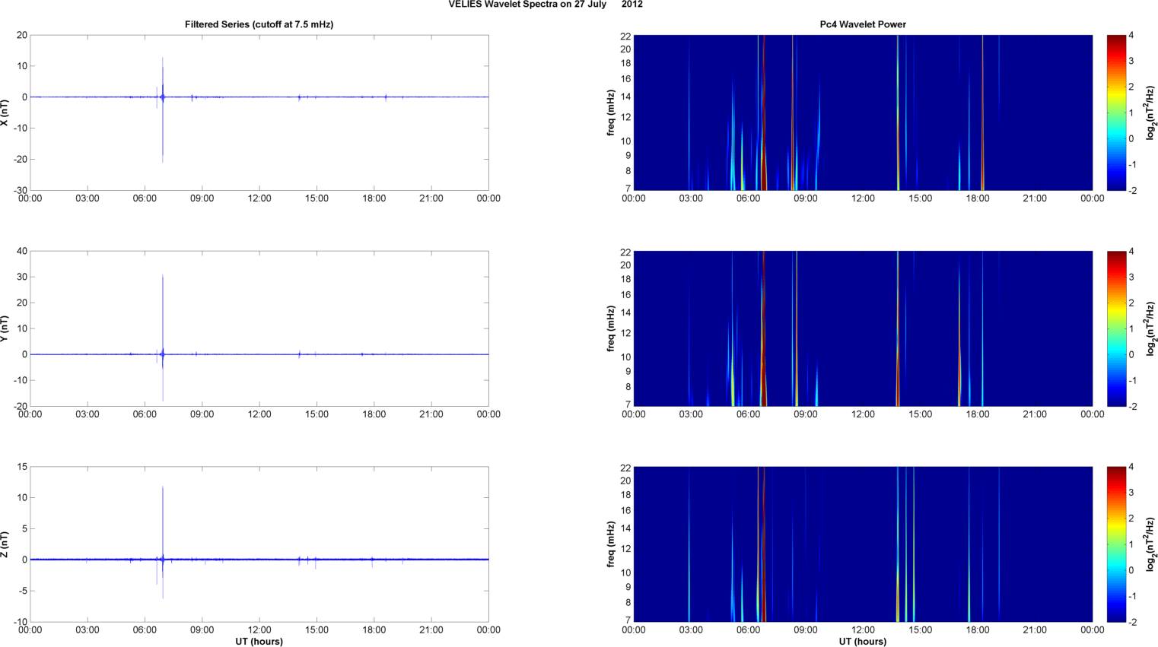Viewport: 1158px width, 647px height.
Task: Click the main spike in Z series plot
Action: click(x=163, y=517)
